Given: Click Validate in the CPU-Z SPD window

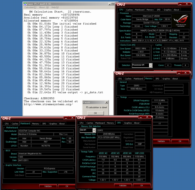Looking at the screenshot, I should pyautogui.click(x=123, y=185).
